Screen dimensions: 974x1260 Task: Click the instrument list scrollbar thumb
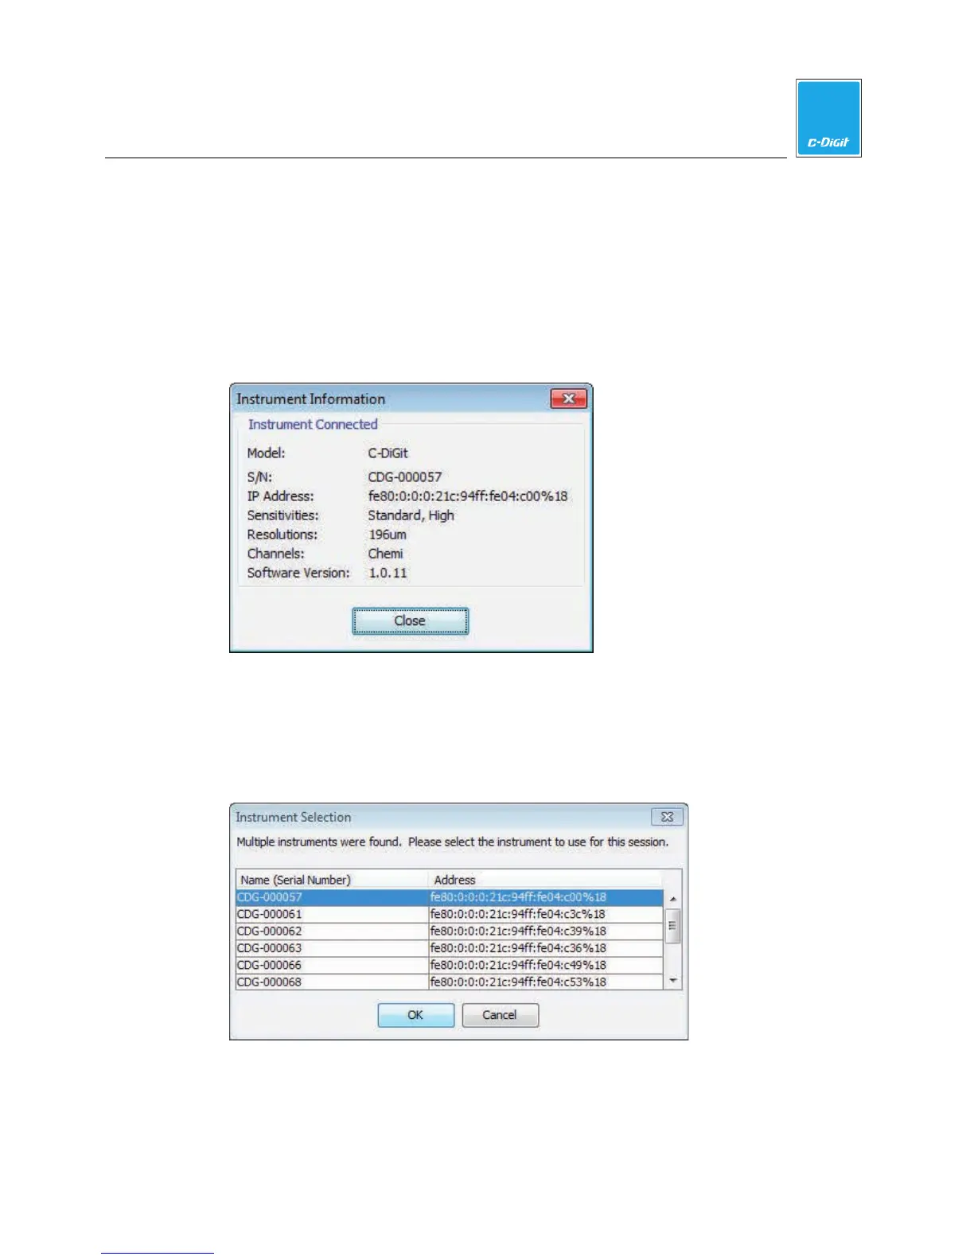pos(673,925)
